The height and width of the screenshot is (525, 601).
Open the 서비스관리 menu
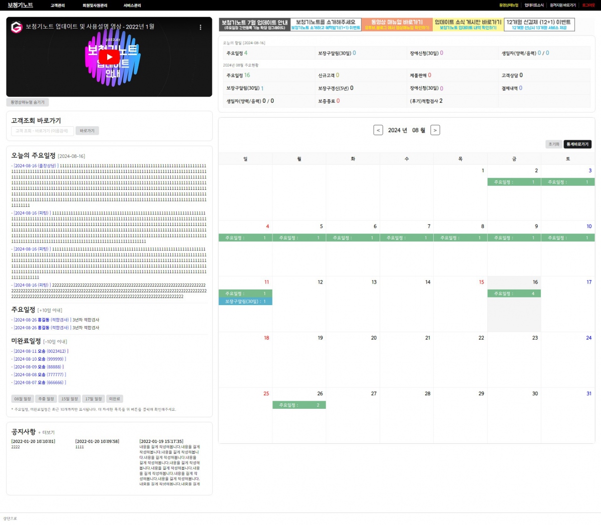coord(132,6)
